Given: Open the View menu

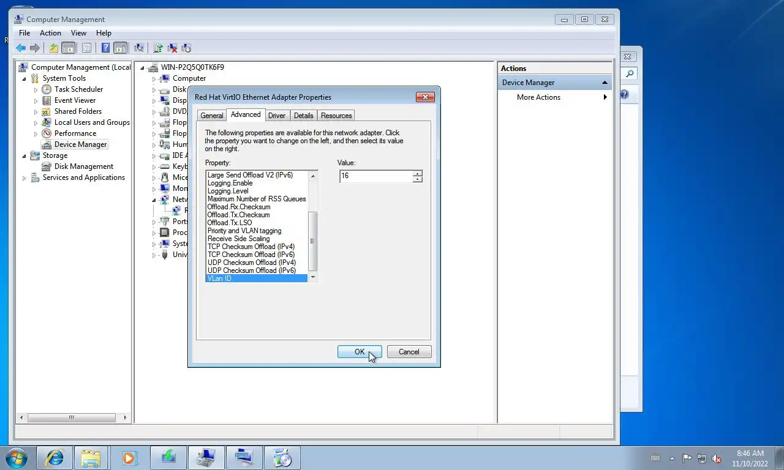Looking at the screenshot, I should coord(78,33).
